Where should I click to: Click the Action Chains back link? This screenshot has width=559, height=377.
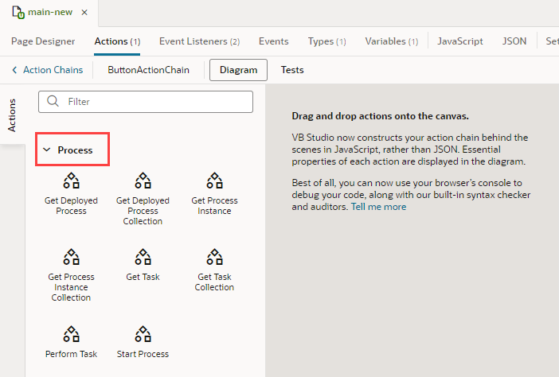tap(53, 70)
